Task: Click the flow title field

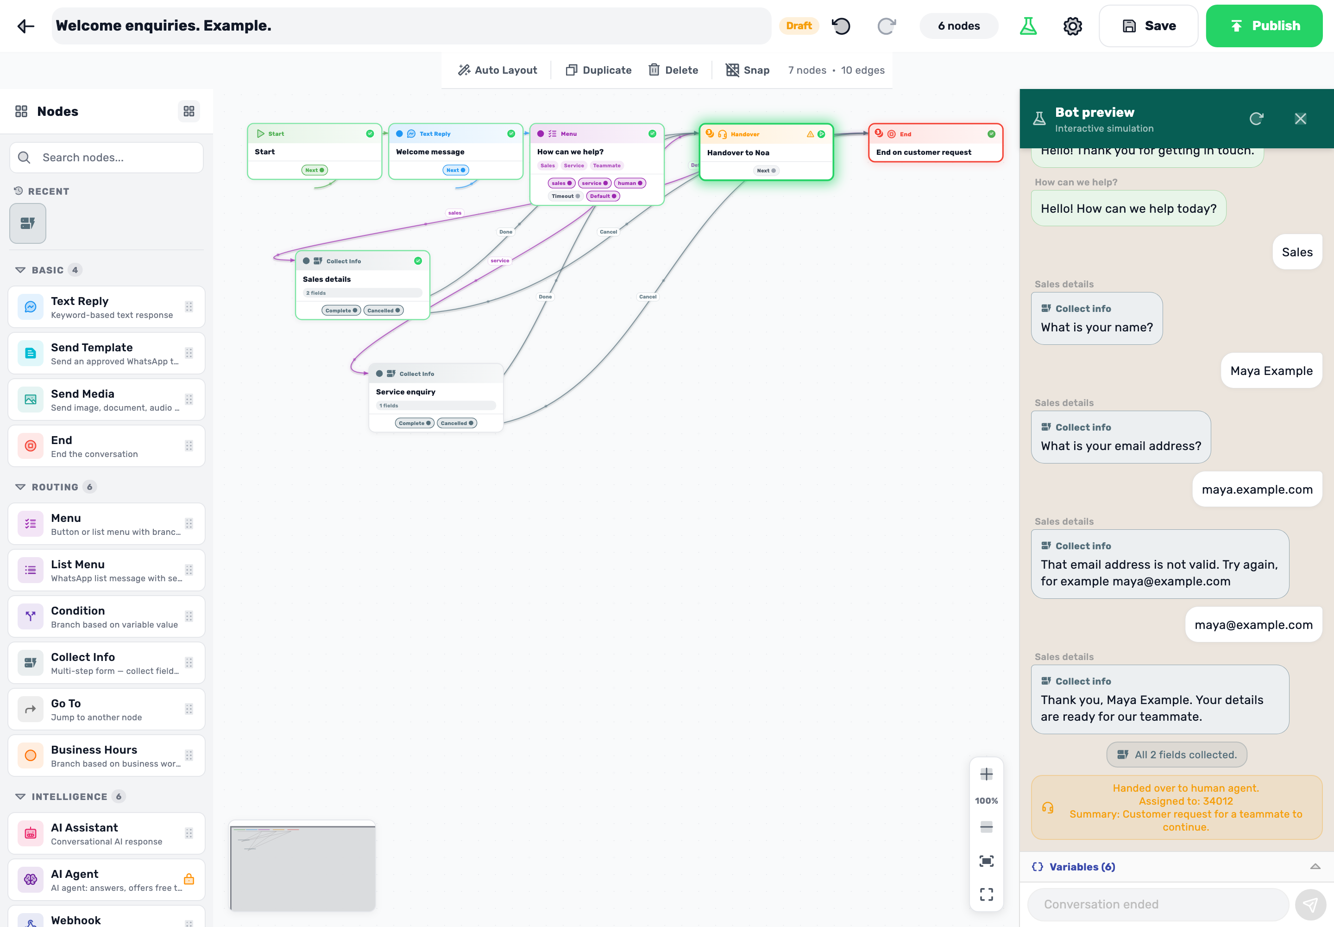Action: [x=411, y=25]
